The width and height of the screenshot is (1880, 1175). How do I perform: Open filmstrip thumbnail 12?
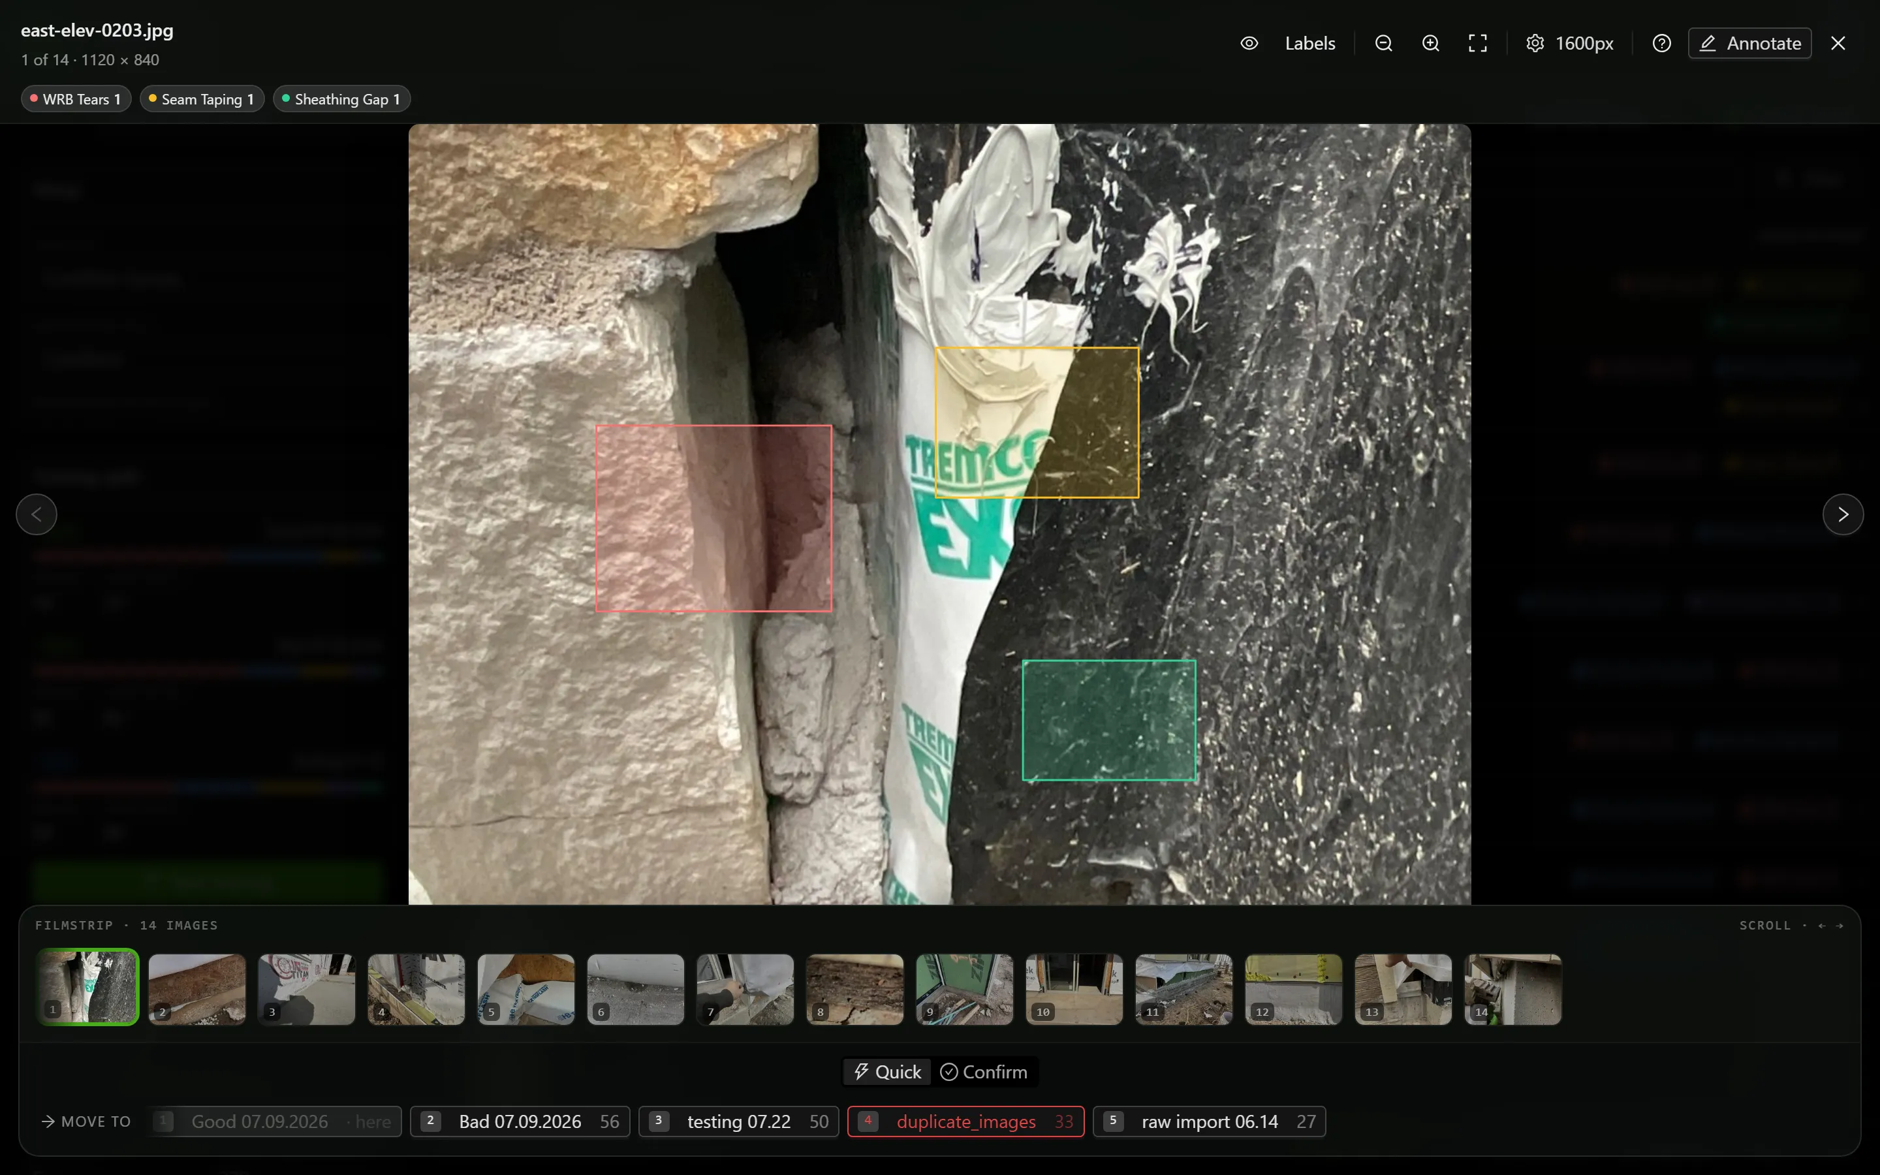pyautogui.click(x=1293, y=989)
